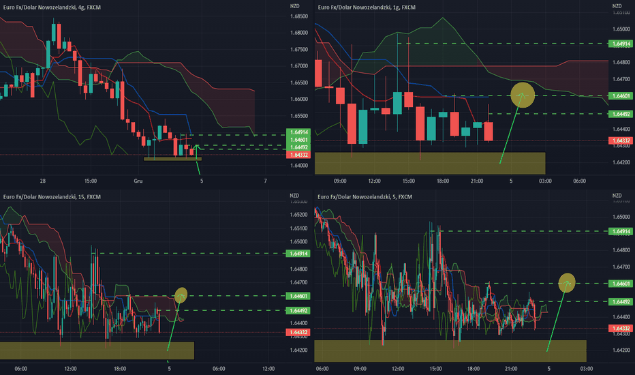Image resolution: width=635 pixels, height=375 pixels.
Task: Select the NZD currency label on 5-minute chart
Action: [x=617, y=196]
